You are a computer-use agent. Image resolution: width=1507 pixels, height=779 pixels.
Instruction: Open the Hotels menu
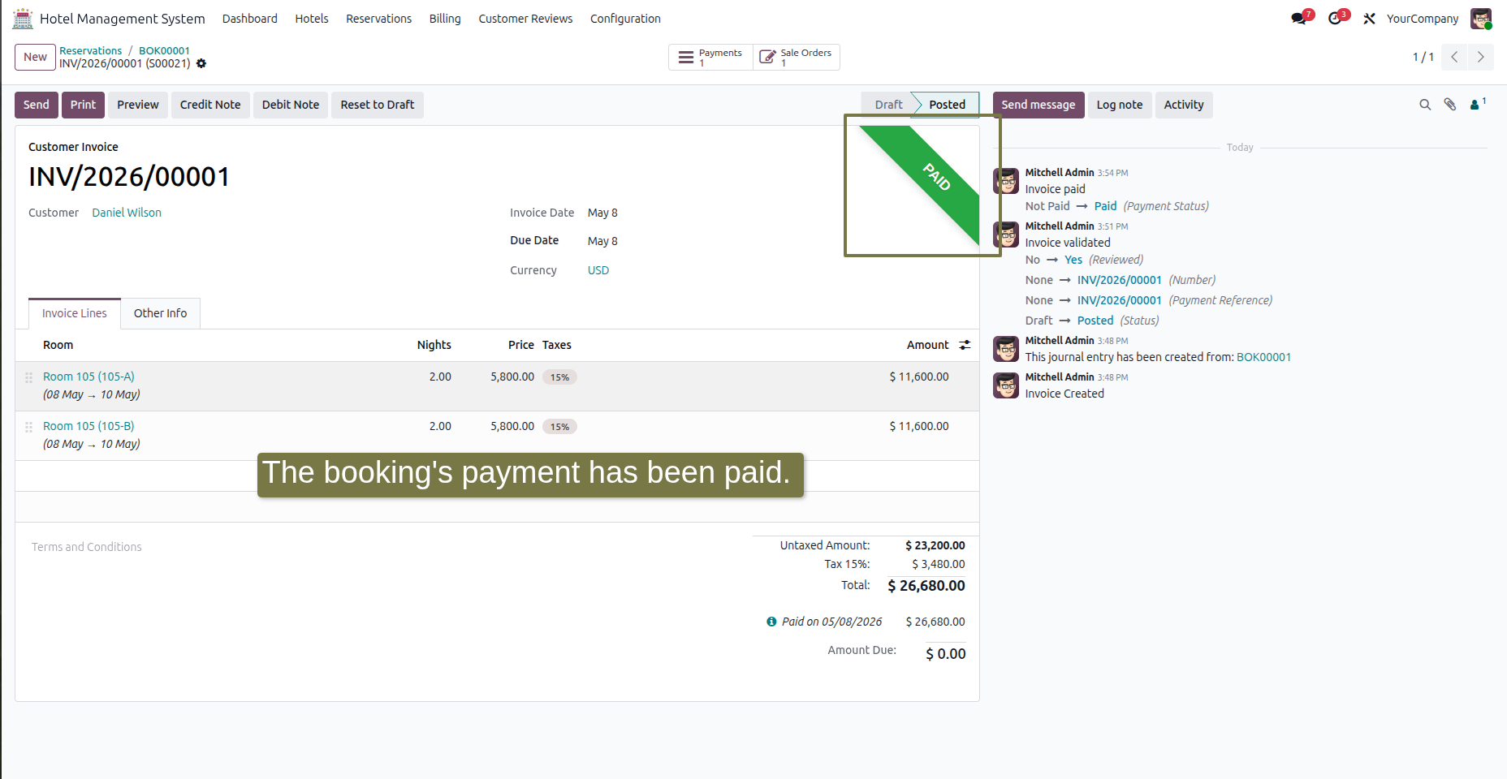click(x=312, y=18)
